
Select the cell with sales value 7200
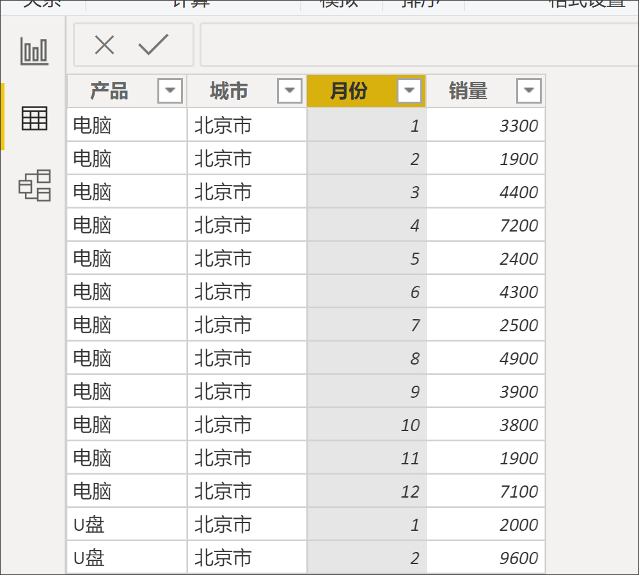pos(486,225)
